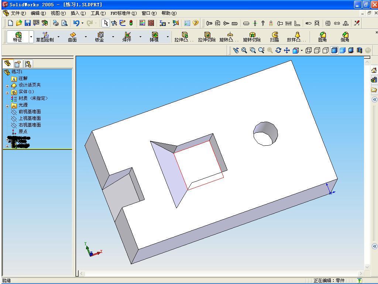Undo the last action
Image resolution: width=378 pixels, height=284 pixels.
point(76,23)
